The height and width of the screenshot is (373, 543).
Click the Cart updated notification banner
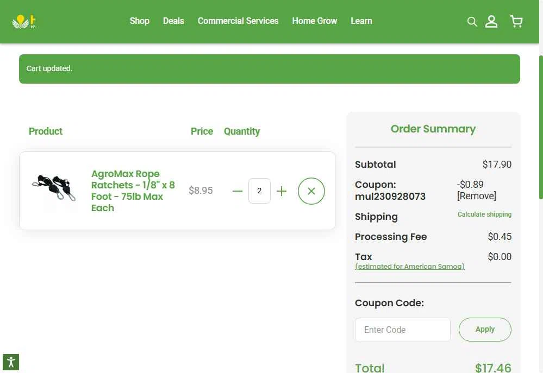tap(270, 69)
